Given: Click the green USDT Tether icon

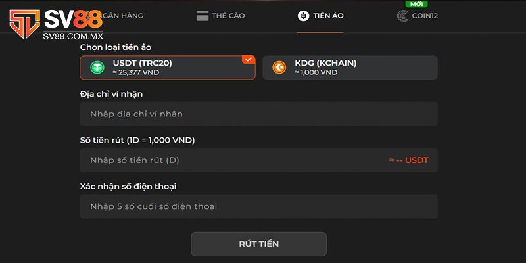Looking at the screenshot, I should pos(98,68).
